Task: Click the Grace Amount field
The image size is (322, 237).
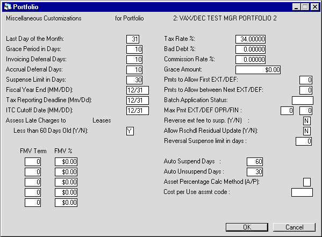Action: point(258,70)
